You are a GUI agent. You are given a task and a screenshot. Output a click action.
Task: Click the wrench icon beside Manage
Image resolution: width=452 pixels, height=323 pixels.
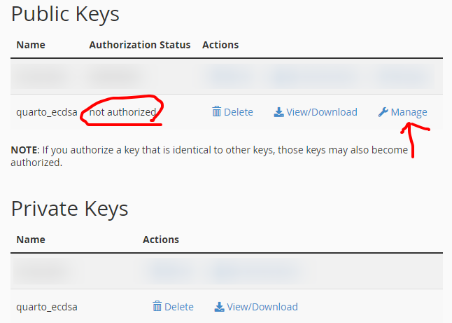(383, 112)
